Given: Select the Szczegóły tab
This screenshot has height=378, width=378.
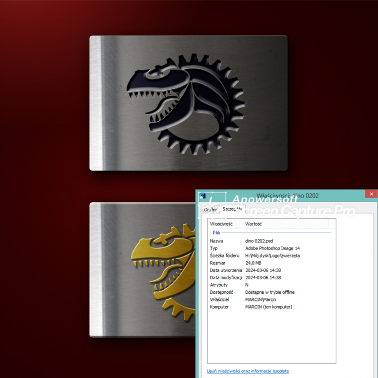Looking at the screenshot, I should 232,208.
